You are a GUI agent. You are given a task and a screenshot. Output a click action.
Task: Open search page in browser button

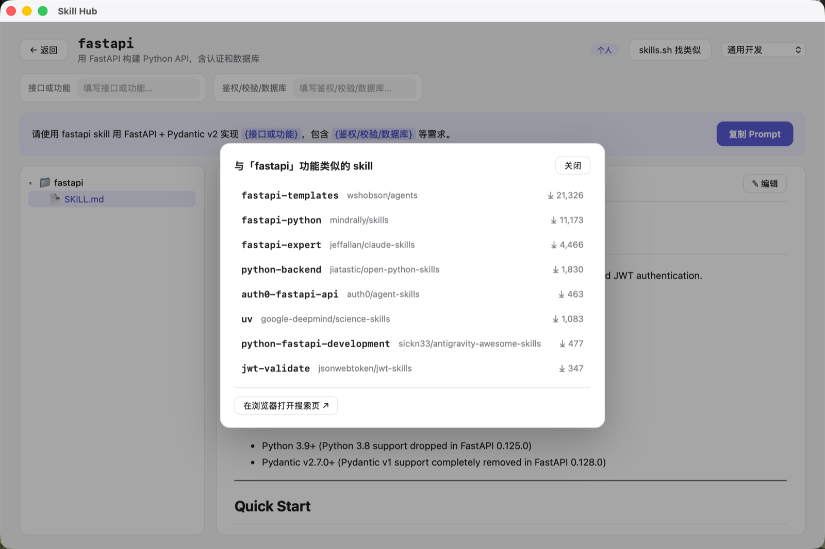(286, 405)
